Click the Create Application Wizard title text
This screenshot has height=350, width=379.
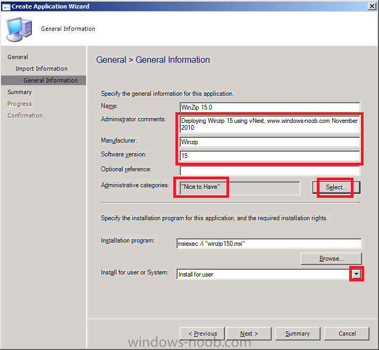[x=50, y=6]
